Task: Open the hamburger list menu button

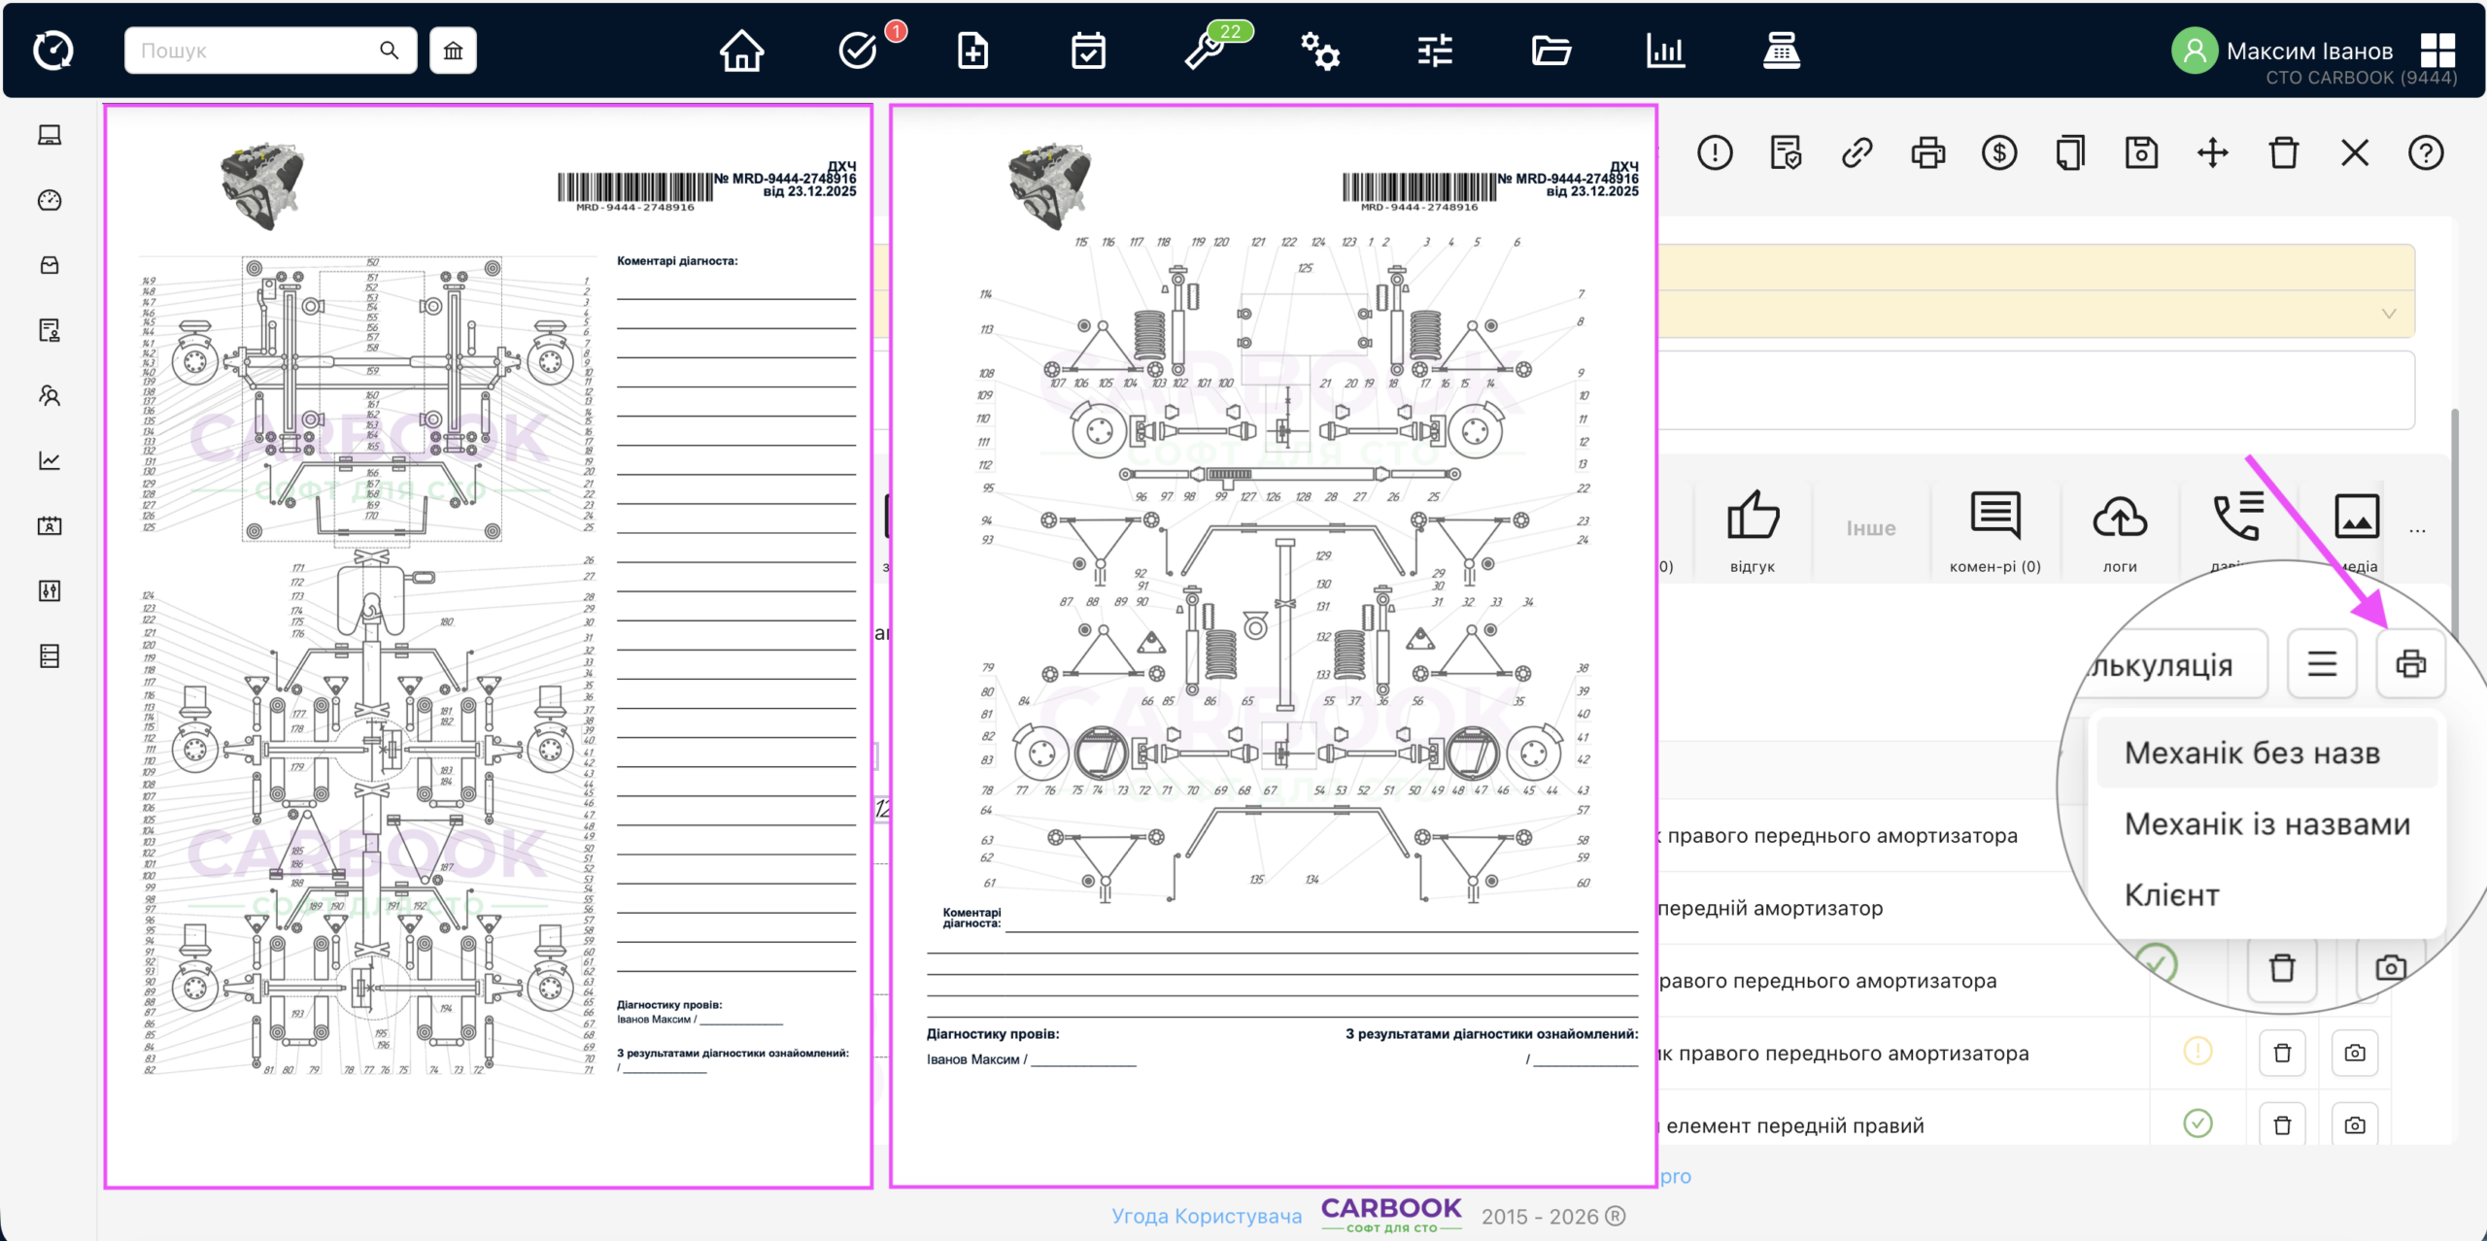Action: tap(2322, 664)
